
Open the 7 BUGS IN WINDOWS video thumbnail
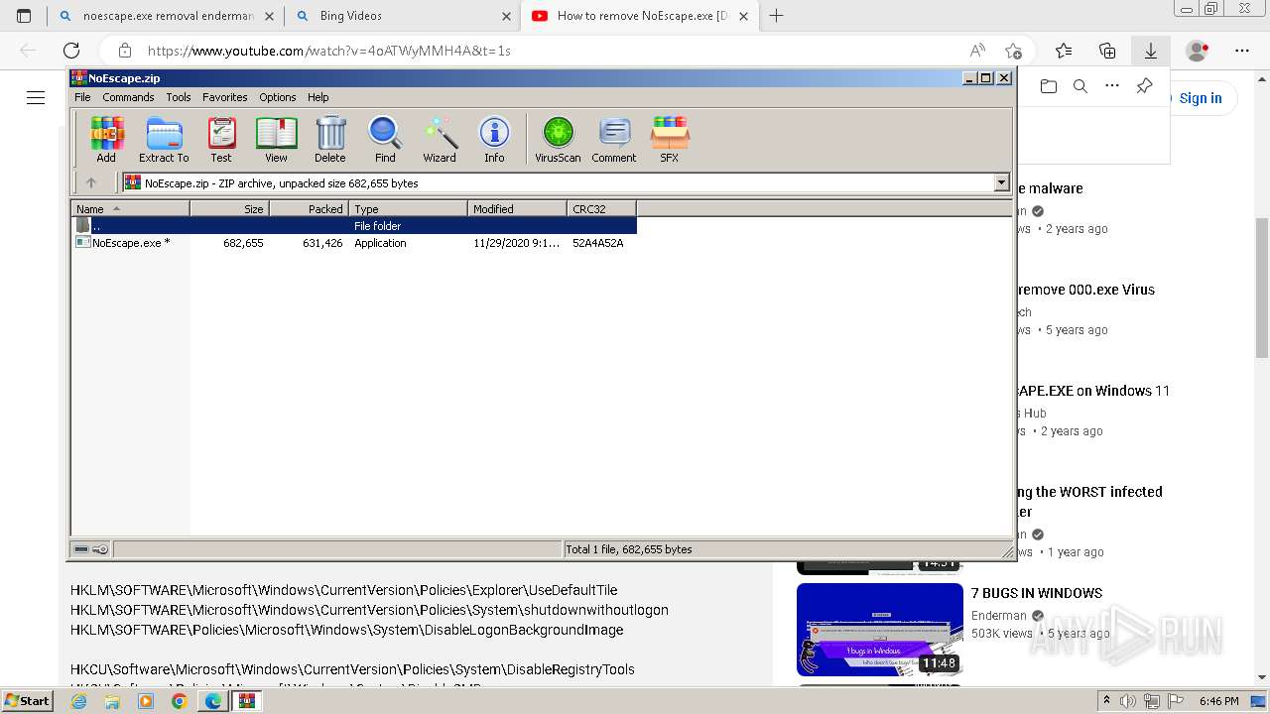click(x=880, y=629)
